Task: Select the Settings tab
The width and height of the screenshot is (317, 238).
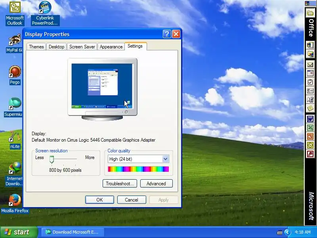Action: [x=135, y=46]
